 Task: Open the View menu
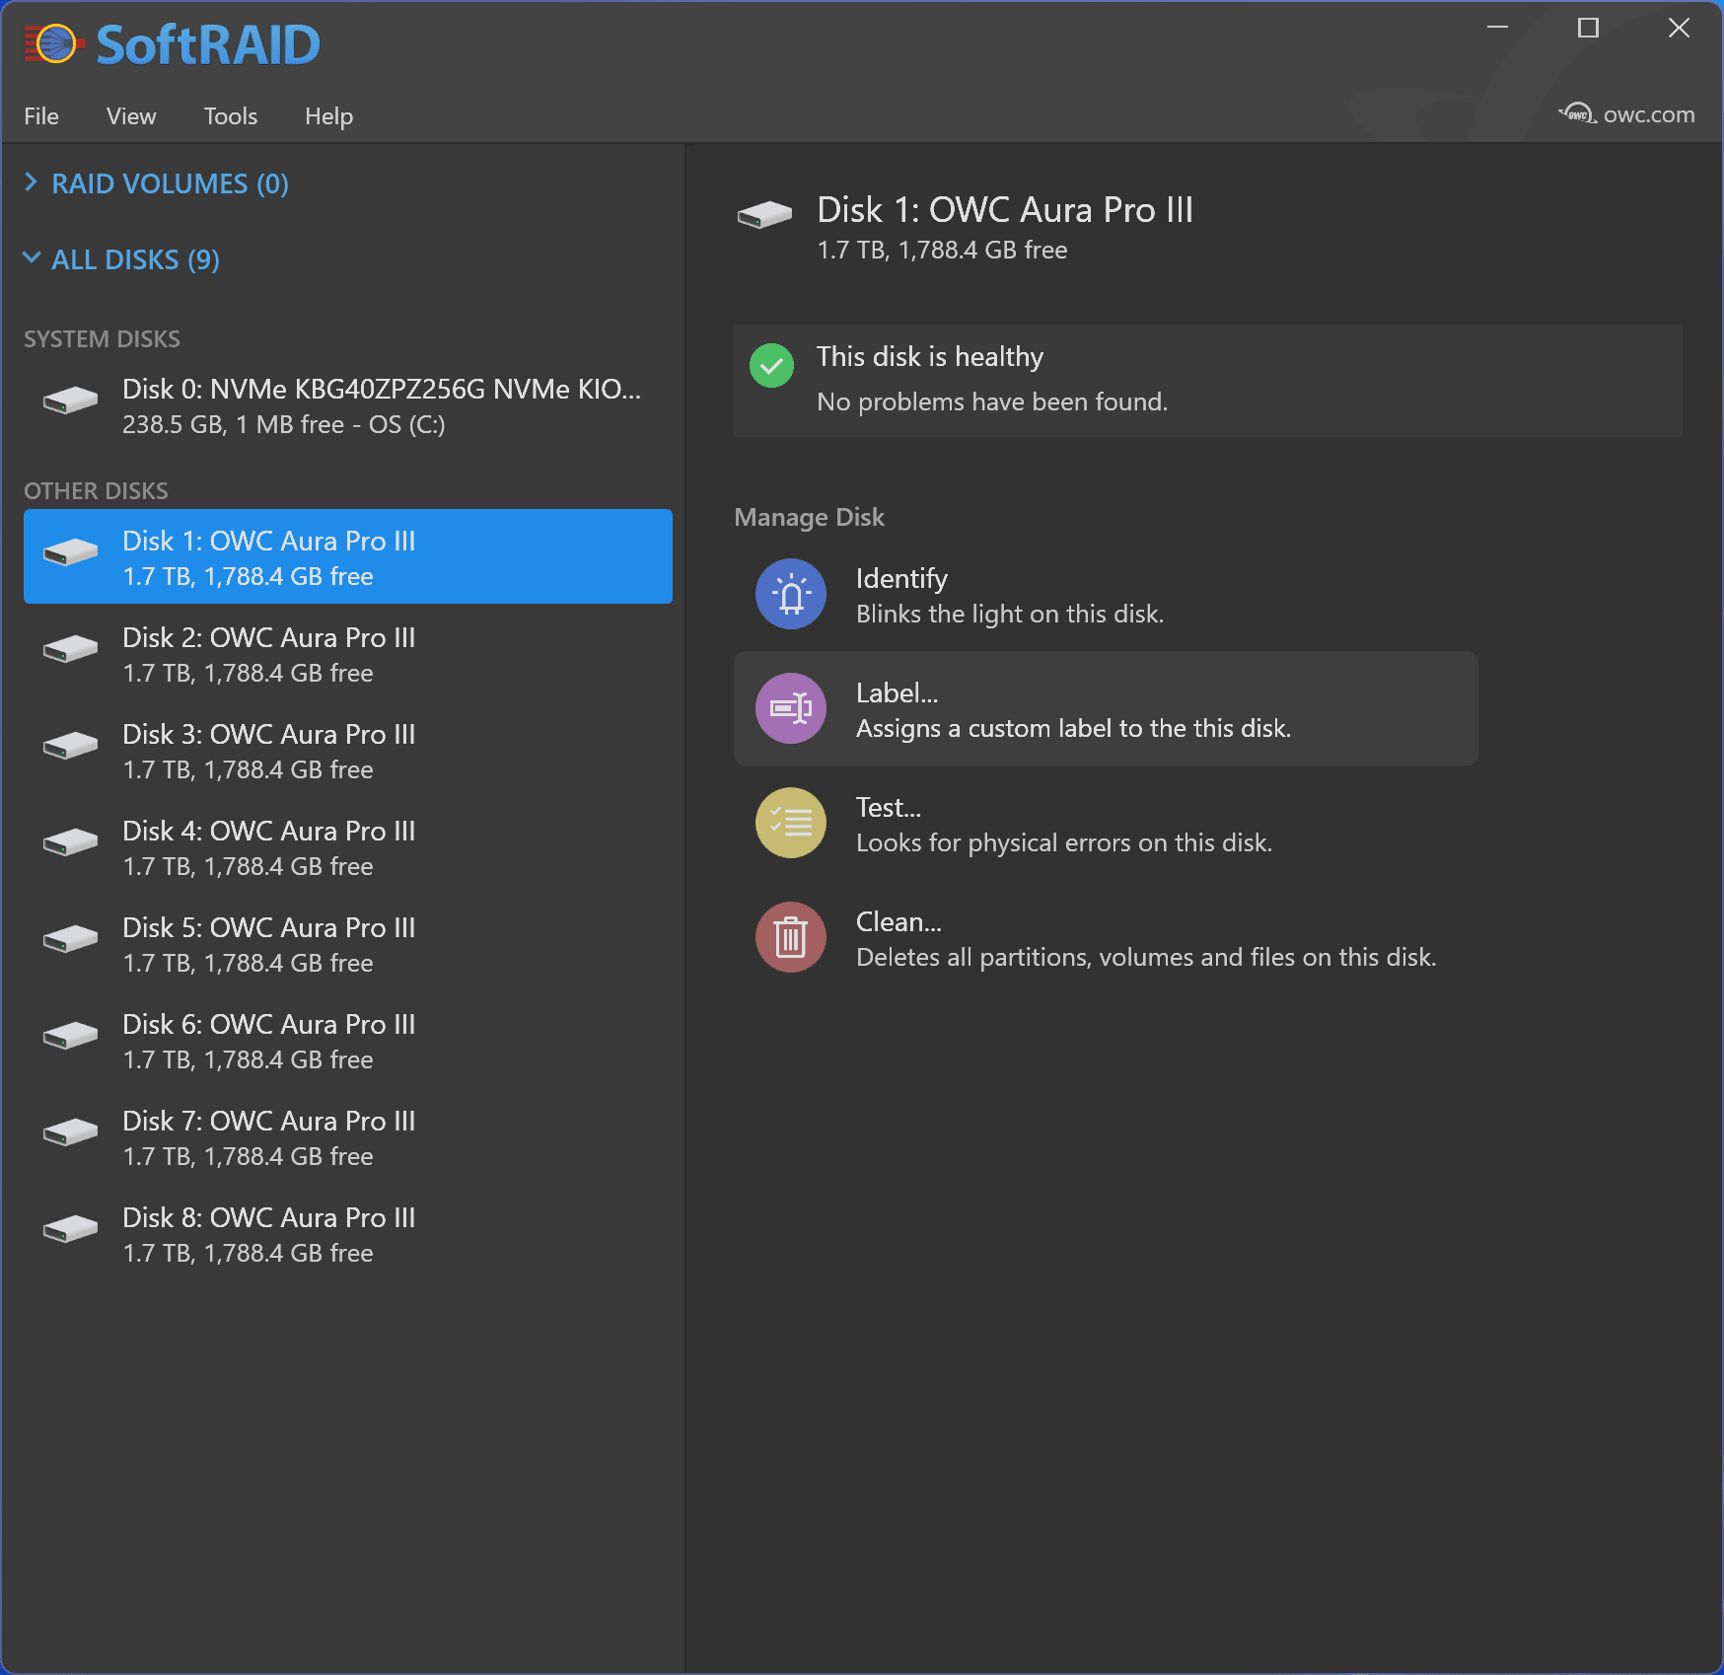[x=131, y=116]
